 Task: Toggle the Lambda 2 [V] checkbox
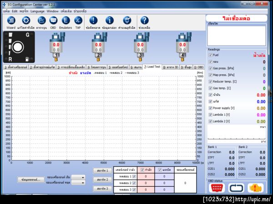coord(210,121)
